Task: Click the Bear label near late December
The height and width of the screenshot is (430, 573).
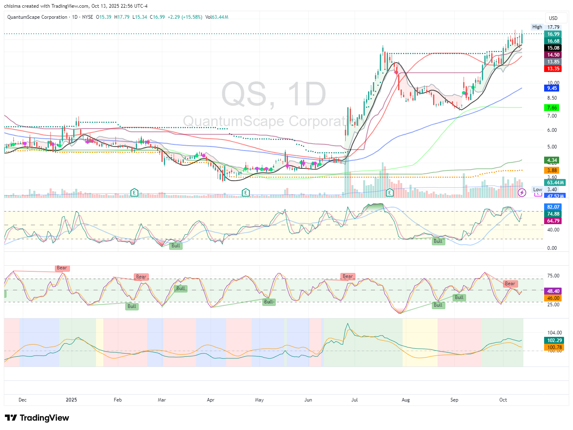Action: (x=62, y=268)
